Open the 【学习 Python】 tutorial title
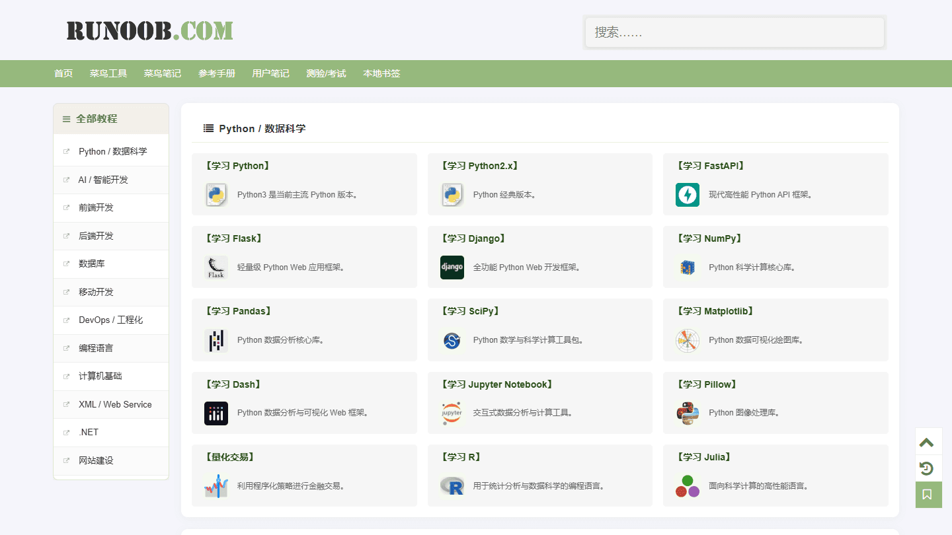The image size is (952, 535). coord(237,166)
